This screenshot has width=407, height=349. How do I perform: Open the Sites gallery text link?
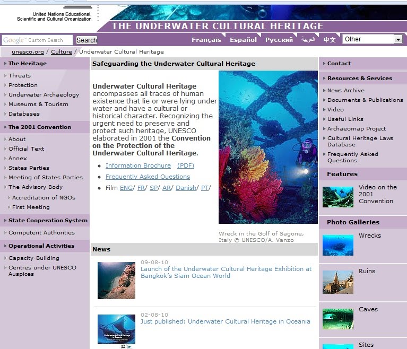pos(366,345)
